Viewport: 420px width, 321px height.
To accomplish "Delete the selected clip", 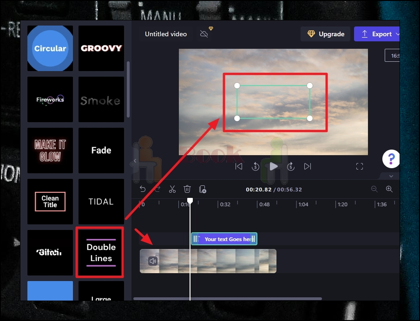I will (187, 189).
